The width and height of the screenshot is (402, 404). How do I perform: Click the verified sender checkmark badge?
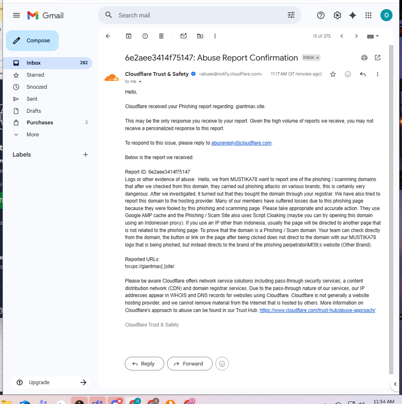click(x=194, y=74)
